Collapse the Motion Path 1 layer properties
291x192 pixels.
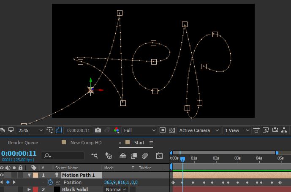pyautogui.click(x=29, y=175)
